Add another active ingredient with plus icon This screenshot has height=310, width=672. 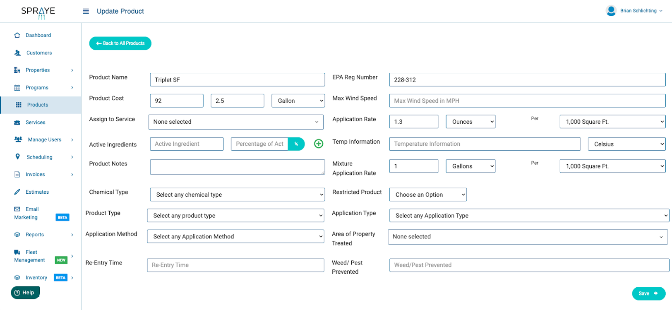(x=319, y=144)
